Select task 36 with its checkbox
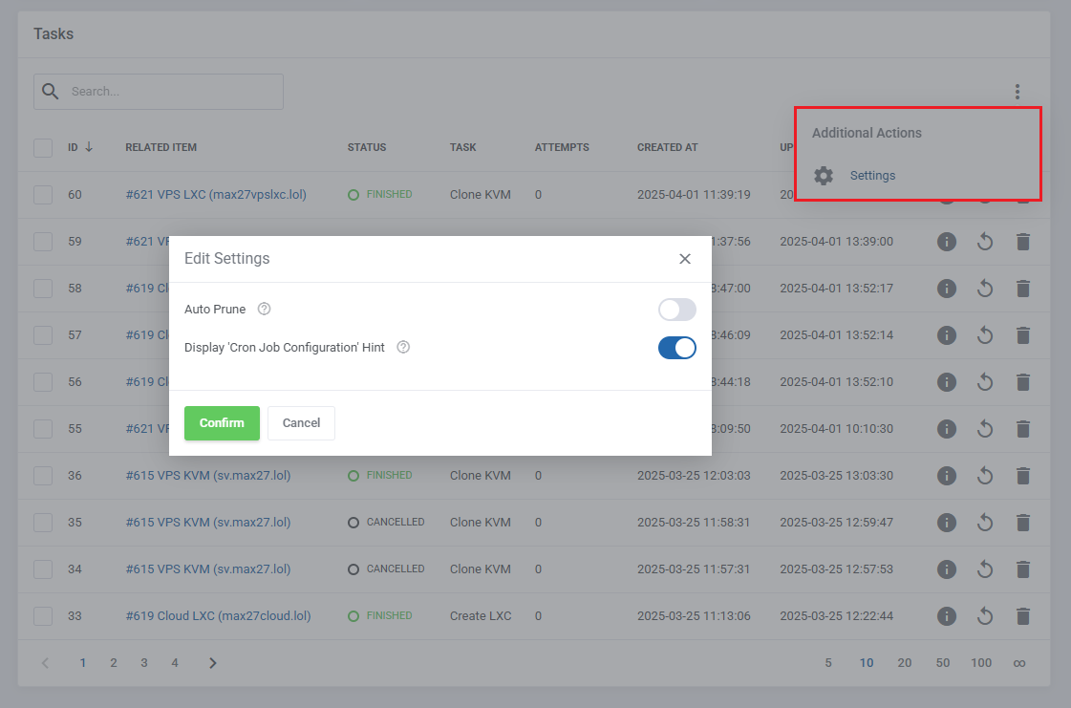The image size is (1071, 708). pyautogui.click(x=43, y=476)
